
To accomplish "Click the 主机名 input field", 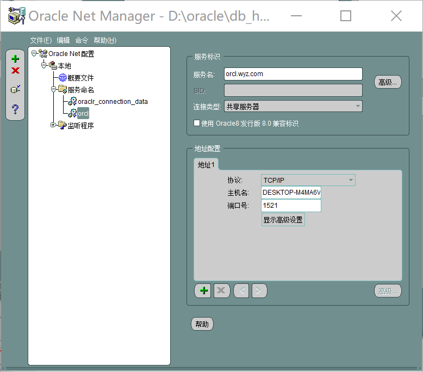I will tap(291, 193).
